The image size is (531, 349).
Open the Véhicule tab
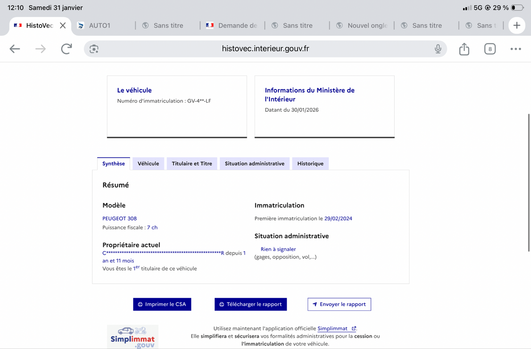(148, 163)
